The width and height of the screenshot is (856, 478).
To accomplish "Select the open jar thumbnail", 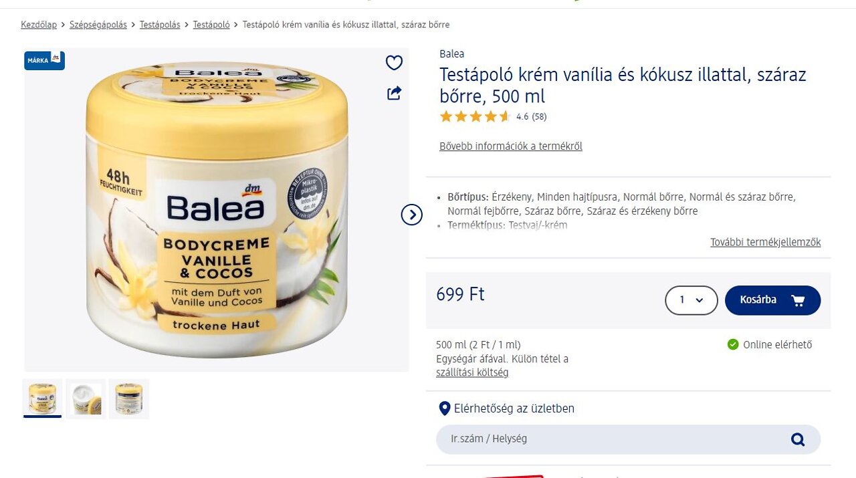I will click(86, 398).
